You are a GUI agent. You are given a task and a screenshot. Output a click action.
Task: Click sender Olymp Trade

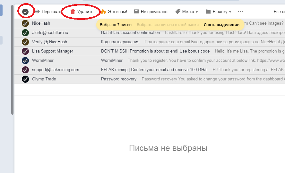(44, 79)
